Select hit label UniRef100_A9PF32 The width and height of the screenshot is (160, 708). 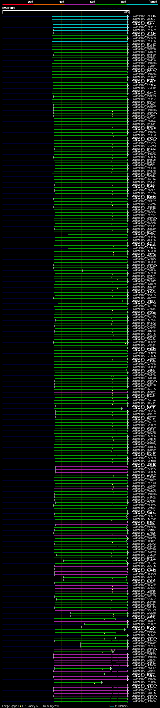[143, 33]
